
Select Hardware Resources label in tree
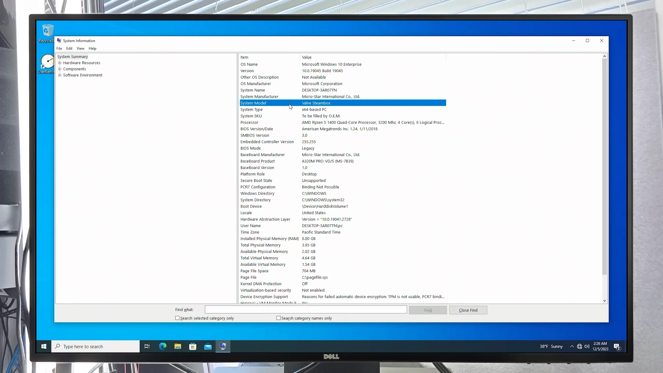click(x=82, y=63)
